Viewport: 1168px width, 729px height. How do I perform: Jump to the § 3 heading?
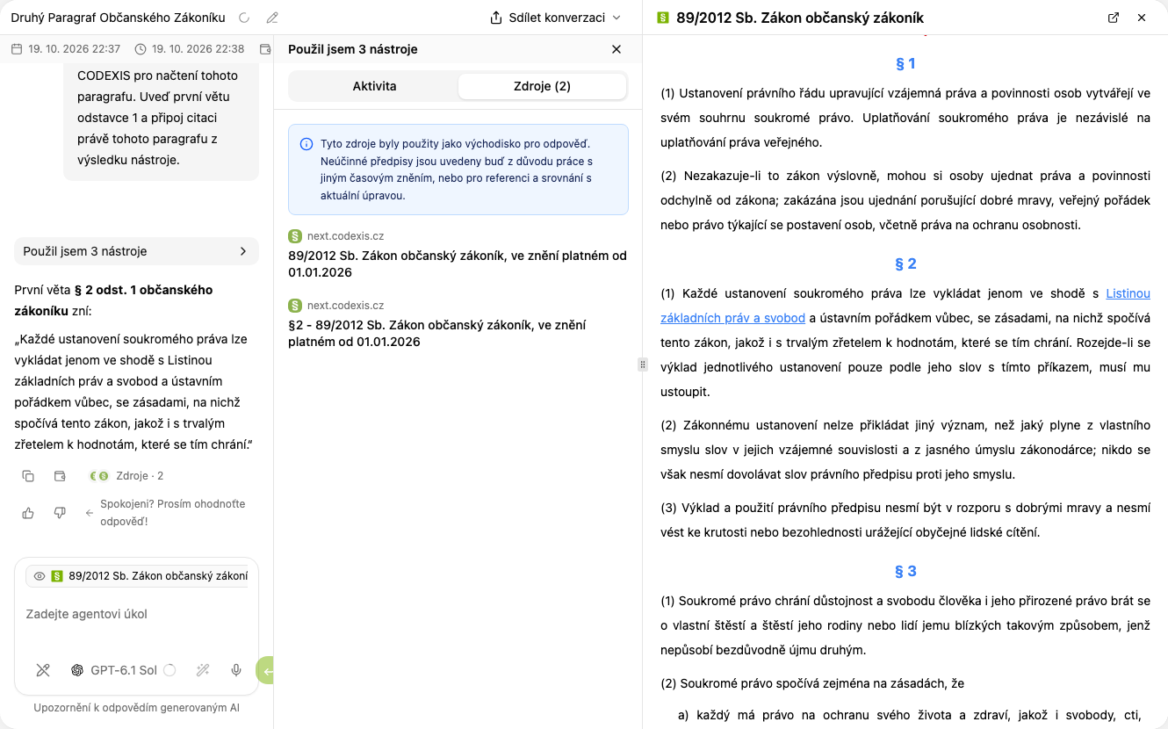tap(905, 571)
